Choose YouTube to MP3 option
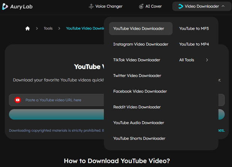The width and height of the screenshot is (232, 167). 194,28
